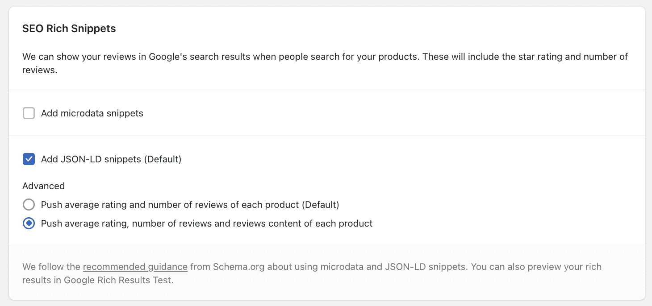Click "We follow the" at the footer start
The image size is (652, 306).
[x=51, y=267]
